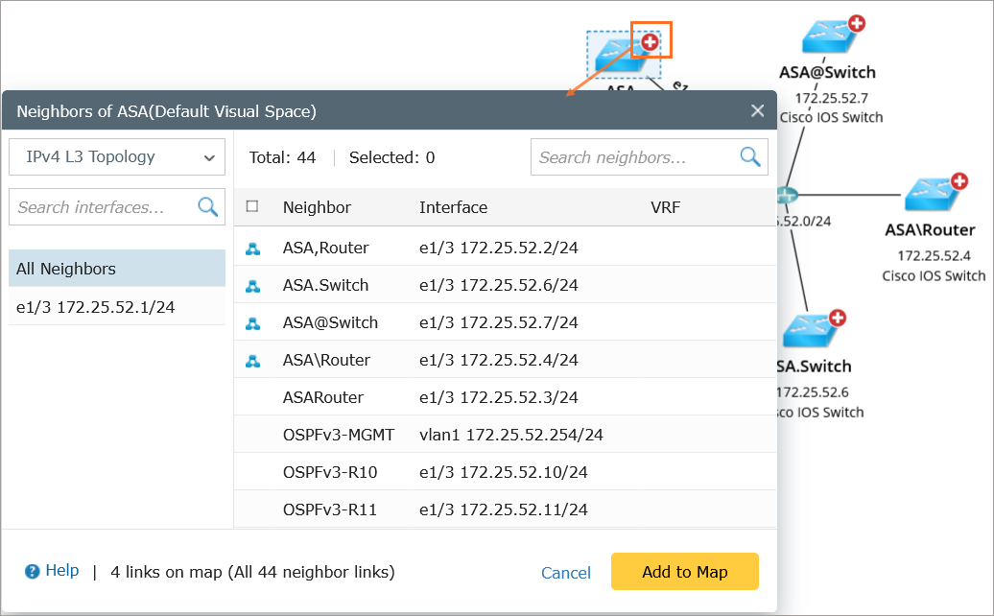Screen dimensions: 994x616
Task: Open the IPv4 L3 Topology dropdown
Action: [x=116, y=157]
